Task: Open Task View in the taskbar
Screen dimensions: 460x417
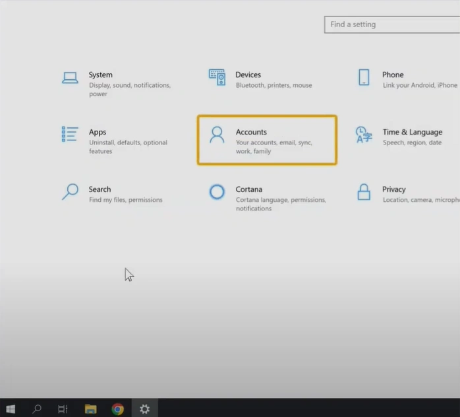Action: click(x=63, y=409)
